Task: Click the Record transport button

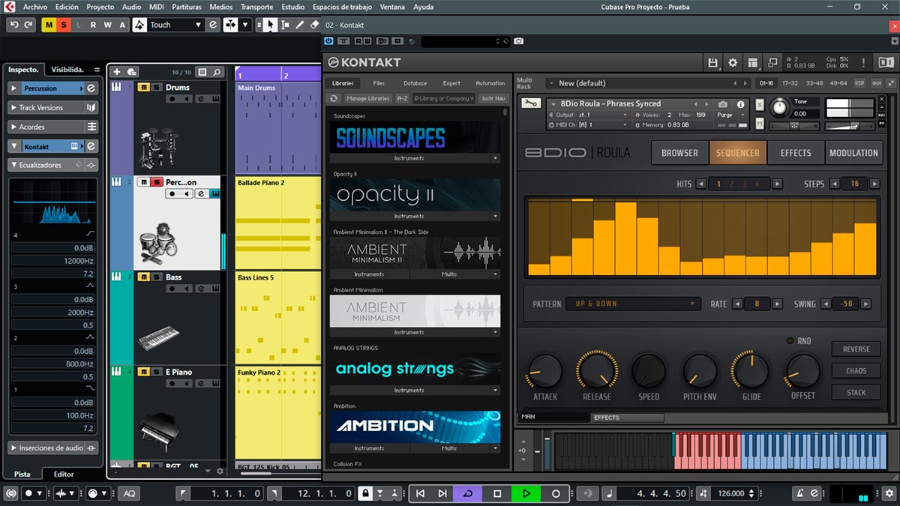Action: [556, 493]
